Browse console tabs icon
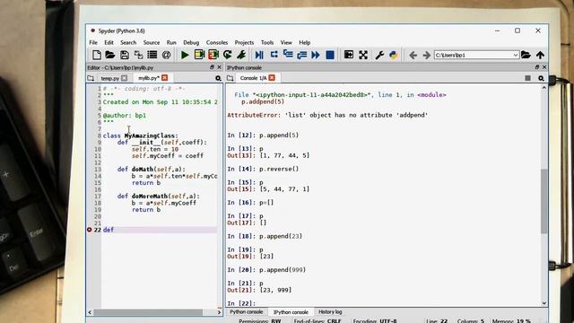 (230, 78)
